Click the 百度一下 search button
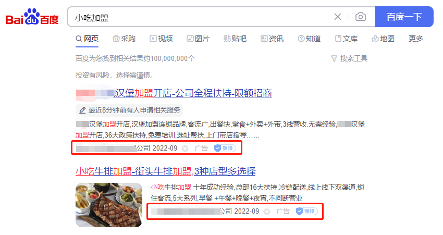This screenshot has width=443, height=235. [404, 17]
